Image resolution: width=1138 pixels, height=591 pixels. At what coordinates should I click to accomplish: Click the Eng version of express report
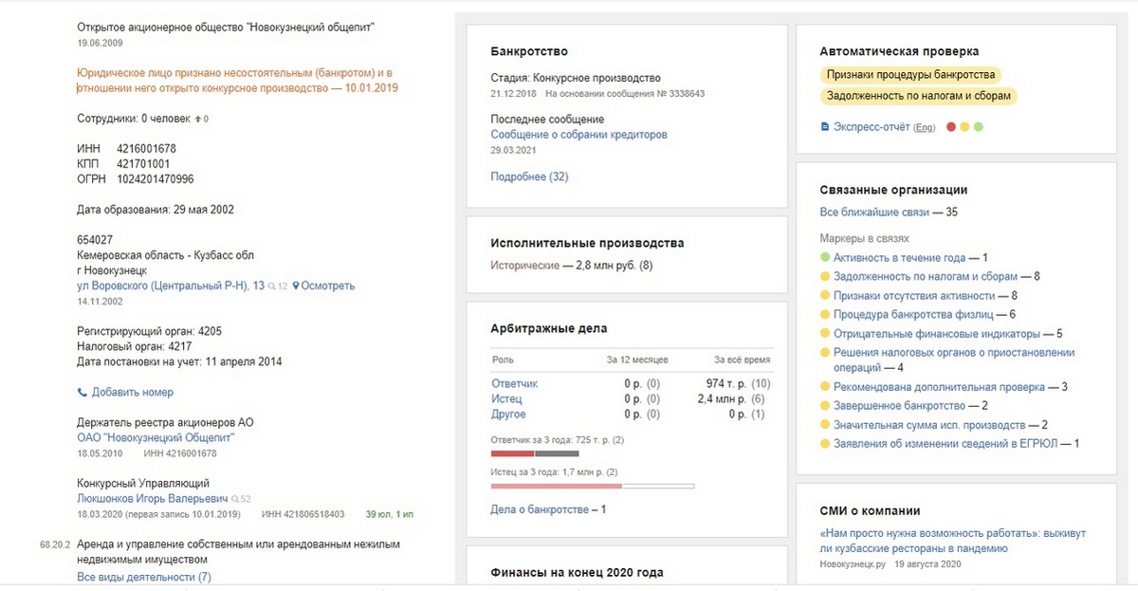click(925, 127)
